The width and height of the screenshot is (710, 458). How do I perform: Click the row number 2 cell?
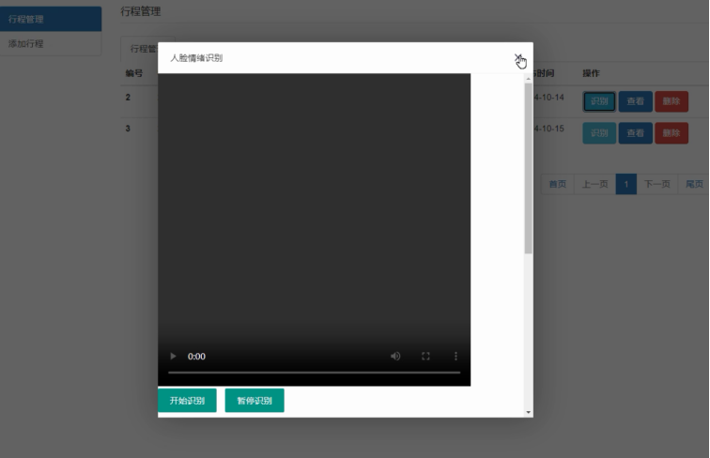(128, 98)
